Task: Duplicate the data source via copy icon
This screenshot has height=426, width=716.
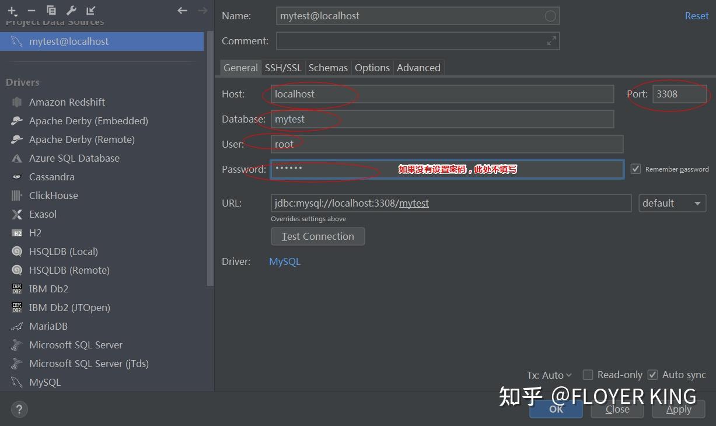Action: [51, 10]
